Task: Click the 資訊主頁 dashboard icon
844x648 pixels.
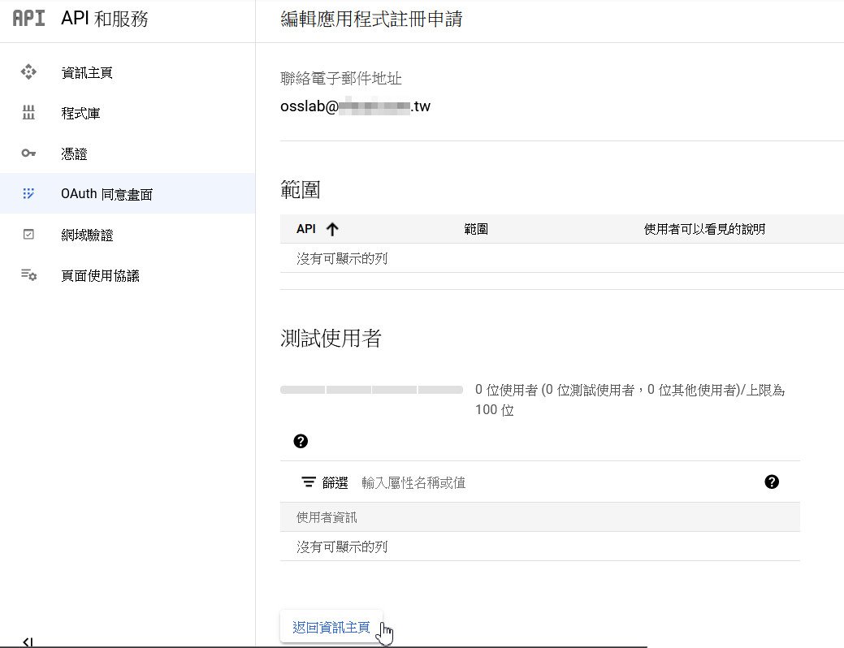Action: pyautogui.click(x=28, y=72)
